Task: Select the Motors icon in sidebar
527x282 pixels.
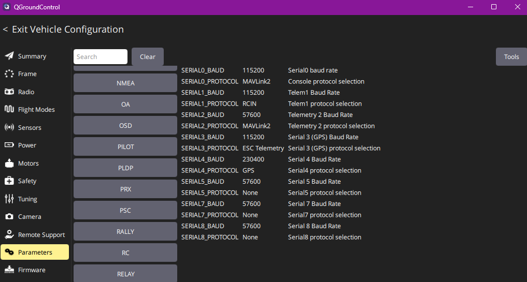Action: [x=9, y=164]
